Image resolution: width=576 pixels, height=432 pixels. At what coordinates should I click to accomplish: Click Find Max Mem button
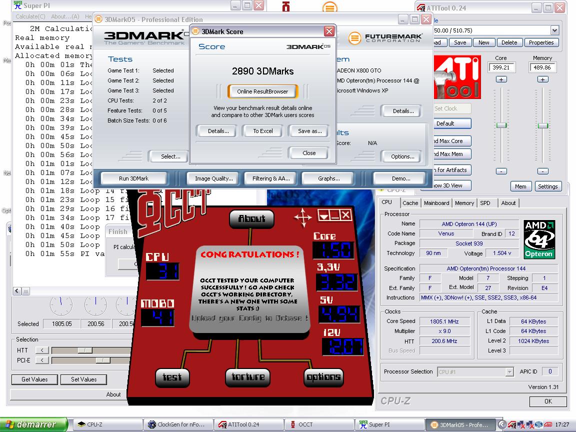point(451,154)
